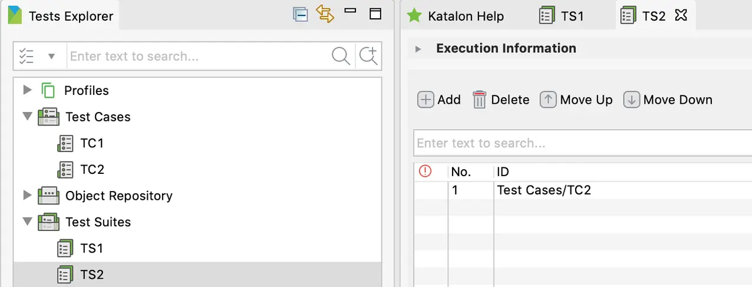Collapse the Test Cases folder

point(27,117)
